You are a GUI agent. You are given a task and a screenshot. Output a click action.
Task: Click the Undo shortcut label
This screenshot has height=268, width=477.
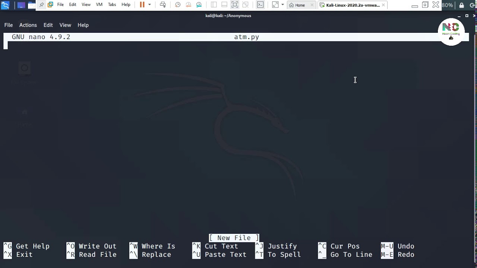tap(406, 246)
